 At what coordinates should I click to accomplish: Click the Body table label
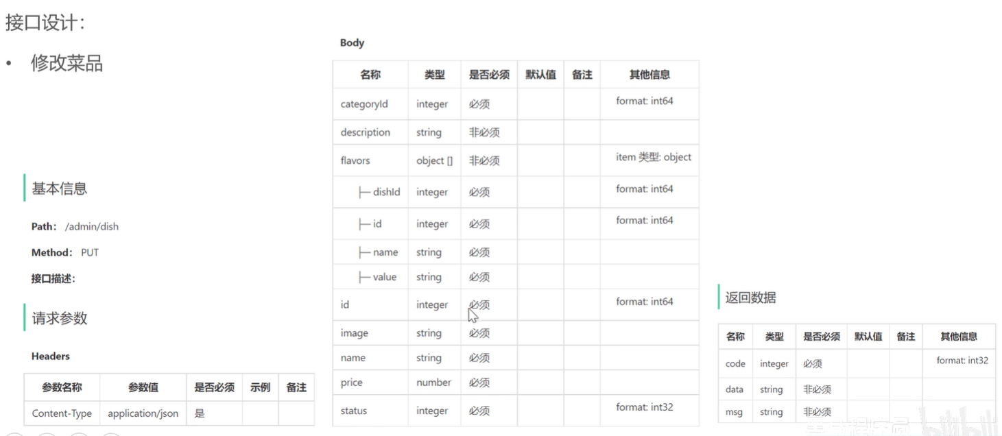tap(352, 43)
